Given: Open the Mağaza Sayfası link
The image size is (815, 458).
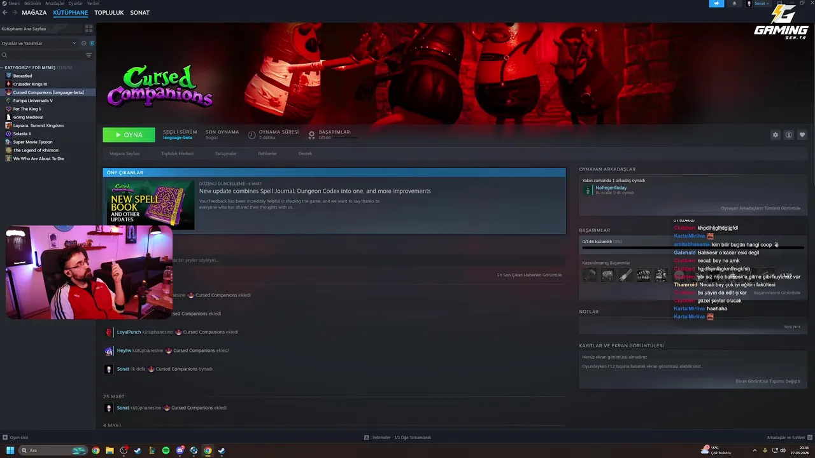Looking at the screenshot, I should tap(124, 153).
